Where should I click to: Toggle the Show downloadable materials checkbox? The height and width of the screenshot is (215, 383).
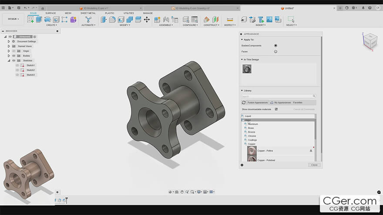(x=276, y=109)
